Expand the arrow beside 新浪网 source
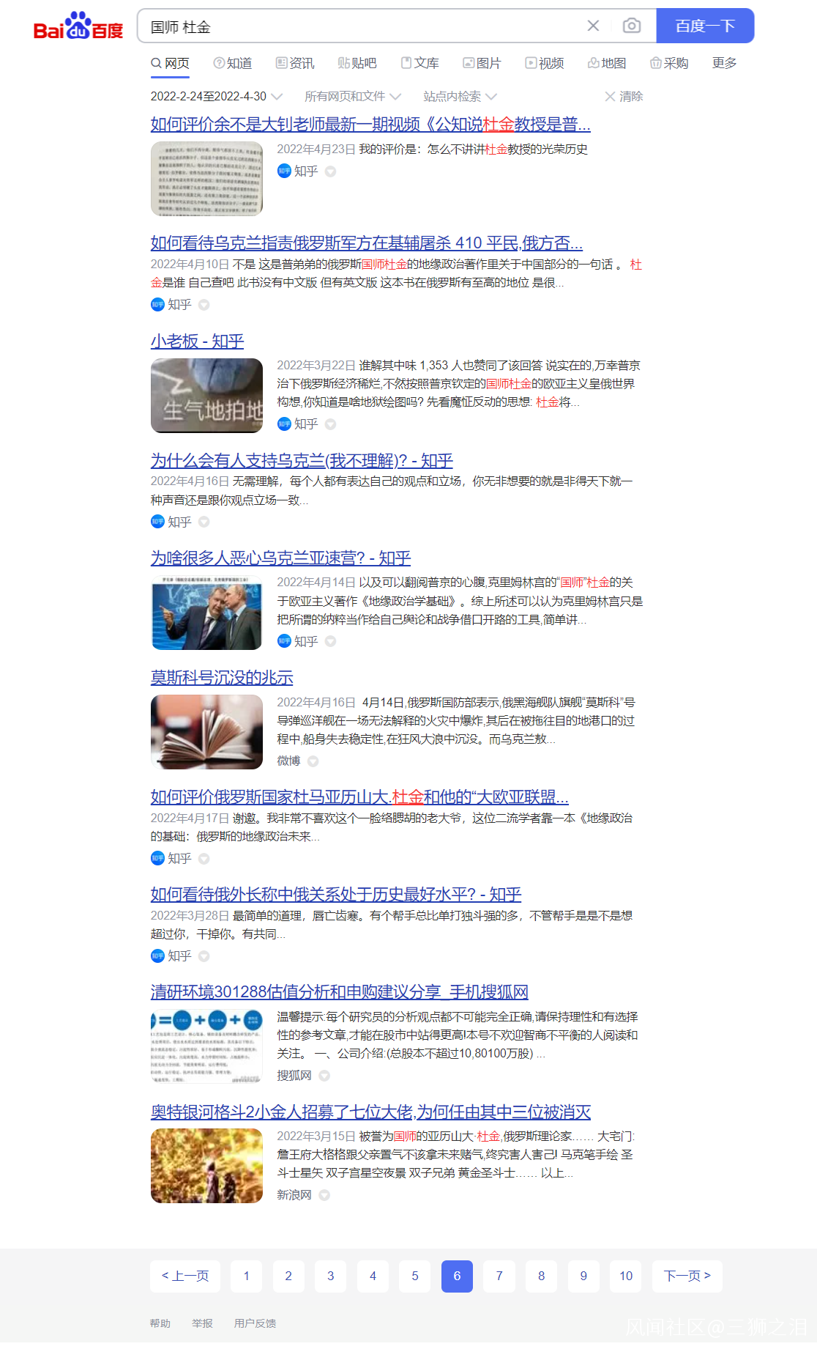The height and width of the screenshot is (1349, 817). coord(324,1195)
